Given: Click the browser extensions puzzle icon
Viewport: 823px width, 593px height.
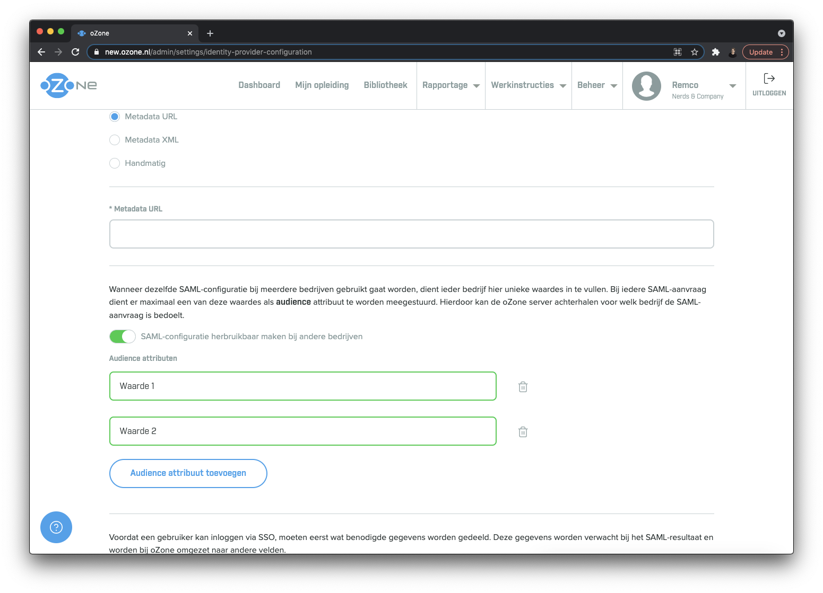Looking at the screenshot, I should coord(716,52).
